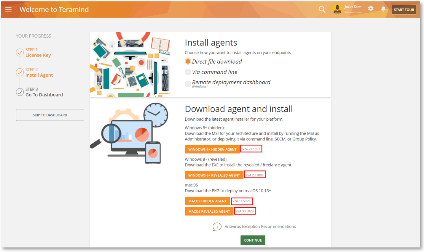
Task: Open John Doe user avatar
Action: [x=337, y=9]
